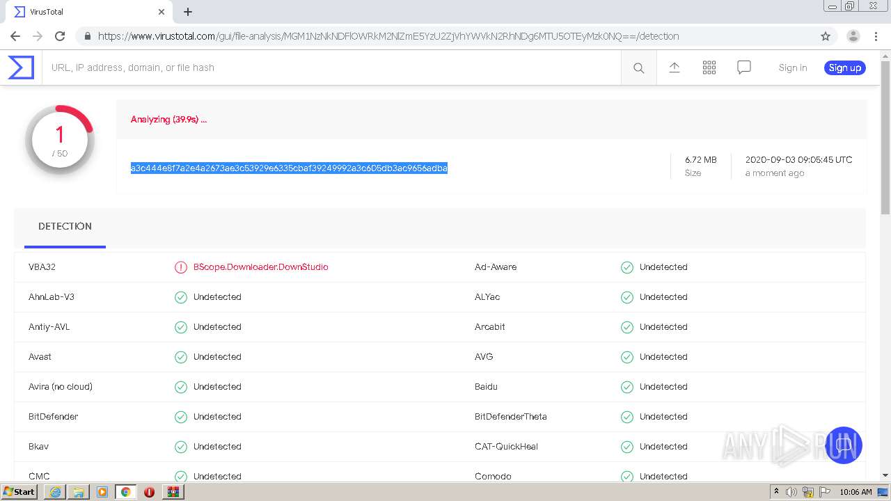Click the VBA32 engine name

pyautogui.click(x=42, y=267)
